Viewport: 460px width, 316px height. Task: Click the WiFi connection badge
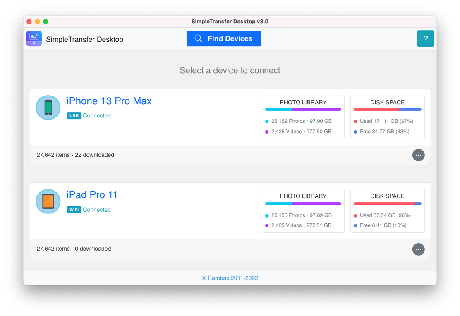click(x=74, y=210)
